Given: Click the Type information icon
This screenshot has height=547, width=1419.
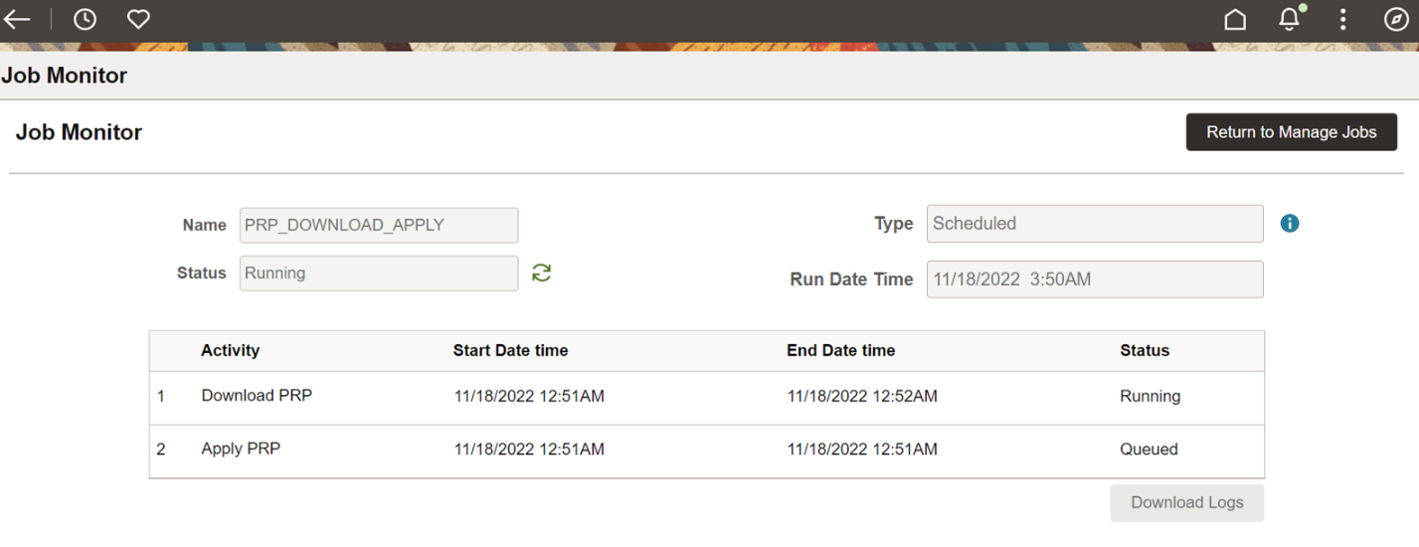Looking at the screenshot, I should [1290, 224].
